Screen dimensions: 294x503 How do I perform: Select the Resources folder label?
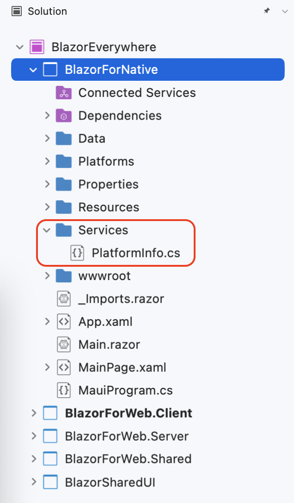coord(109,207)
